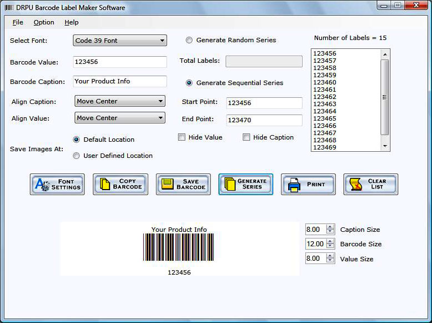The width and height of the screenshot is (432, 323).
Task: Open the Option menu
Action: pyautogui.click(x=44, y=22)
